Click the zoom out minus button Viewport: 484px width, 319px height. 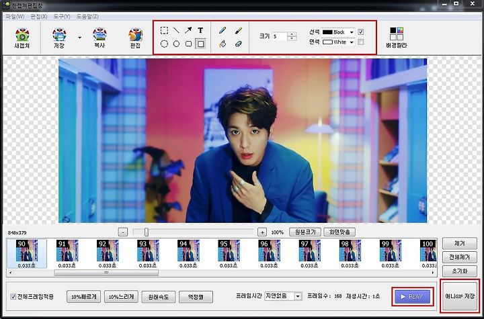tap(123, 232)
